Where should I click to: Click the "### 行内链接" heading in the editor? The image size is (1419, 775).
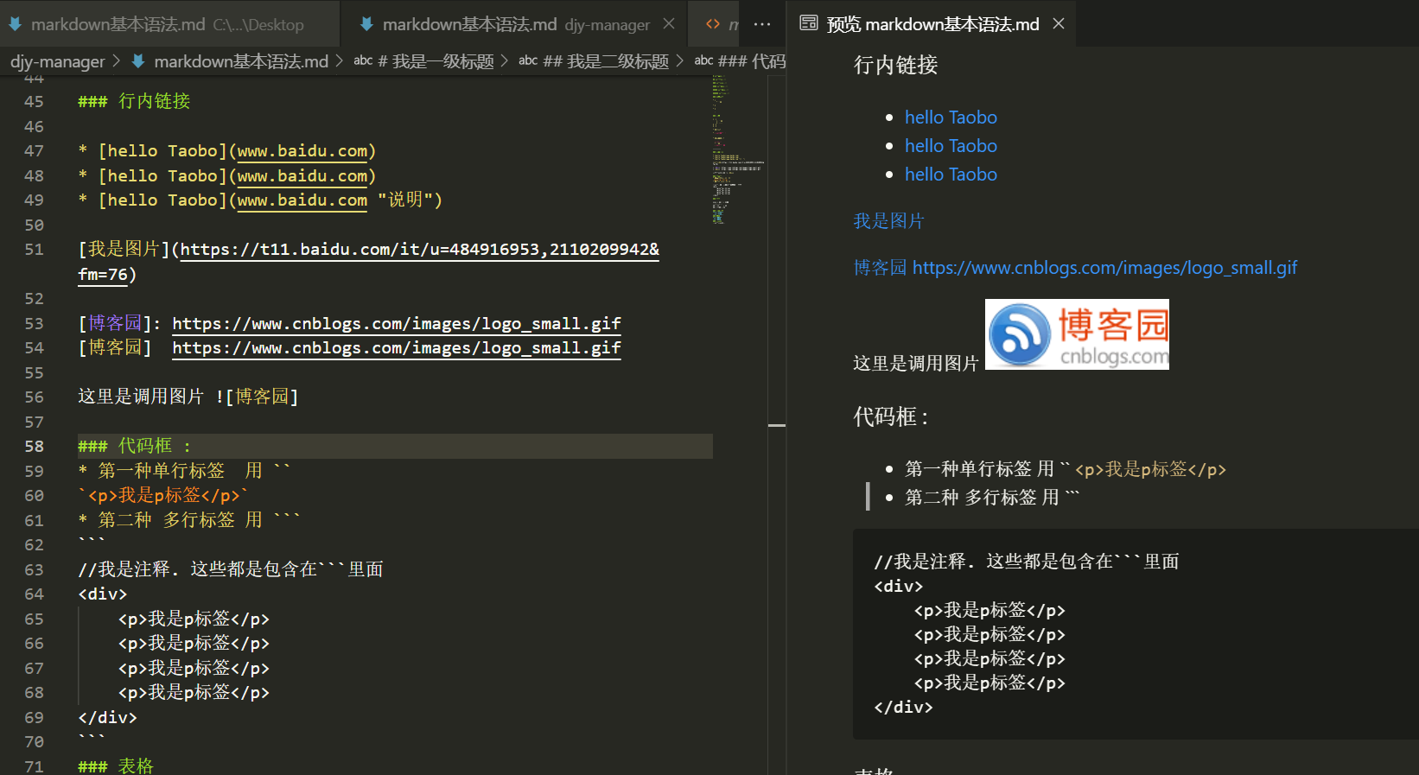[134, 102]
